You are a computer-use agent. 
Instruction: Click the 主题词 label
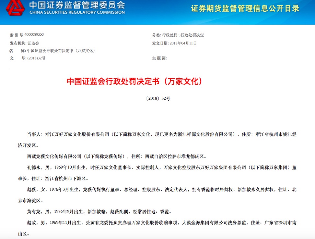point(159,58)
